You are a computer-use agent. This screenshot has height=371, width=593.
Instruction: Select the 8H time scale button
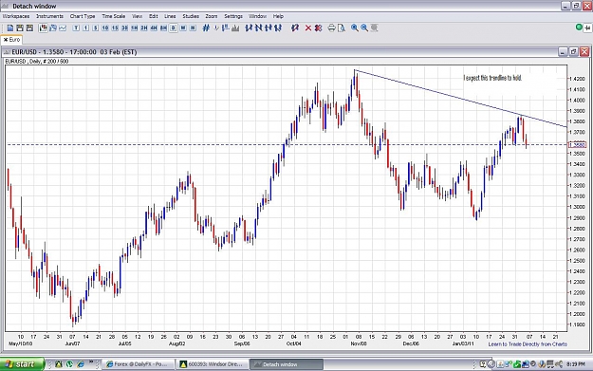[163, 28]
